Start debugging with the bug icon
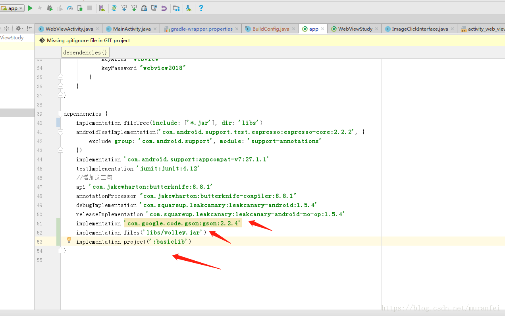The height and width of the screenshot is (316, 505). tap(50, 8)
